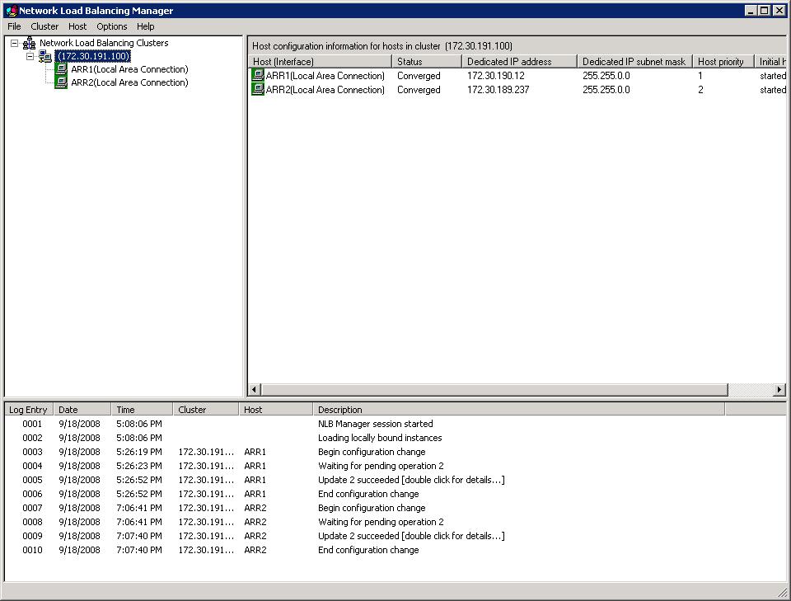Open the Host menu

pyautogui.click(x=77, y=26)
